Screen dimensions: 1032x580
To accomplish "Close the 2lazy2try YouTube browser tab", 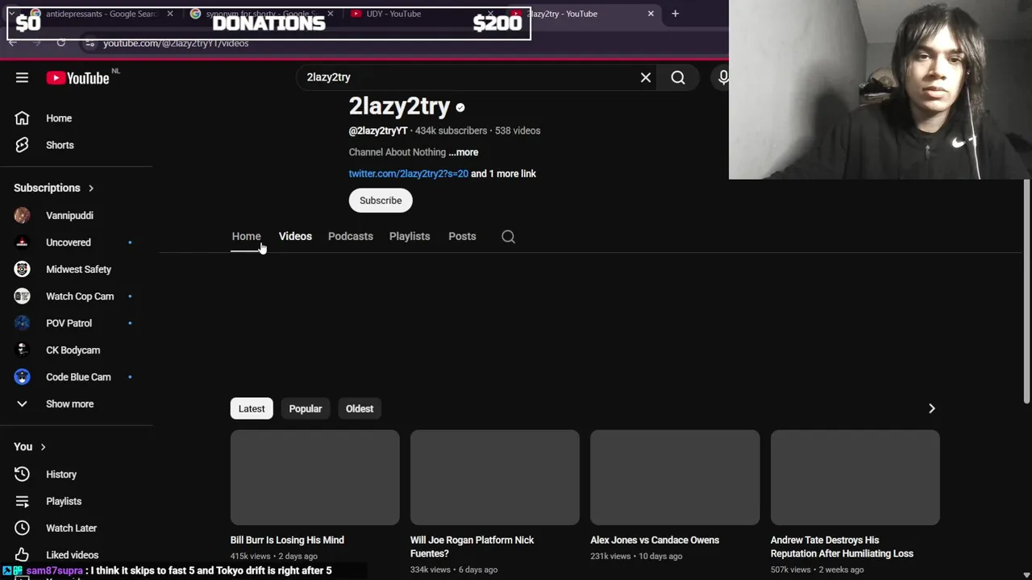I will tap(651, 14).
